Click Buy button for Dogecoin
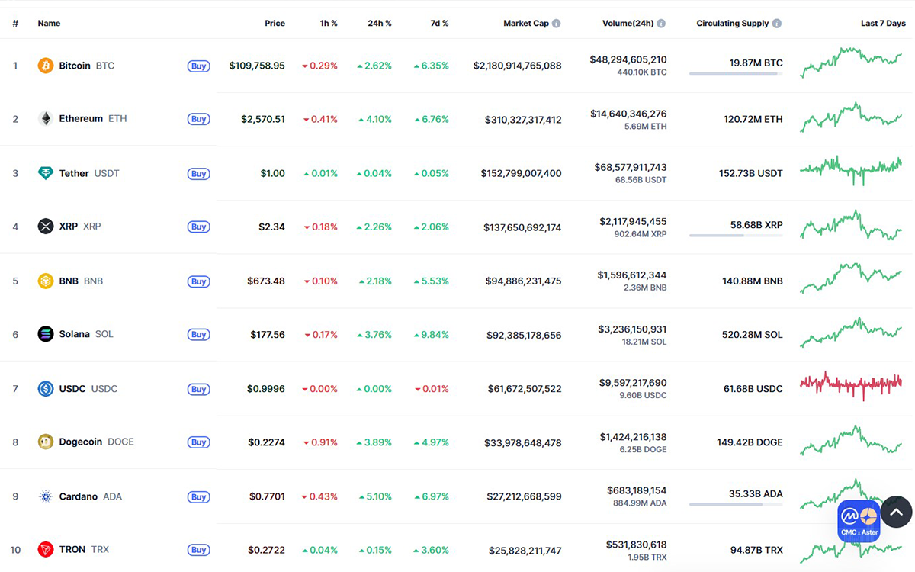The image size is (915, 572). click(x=199, y=442)
